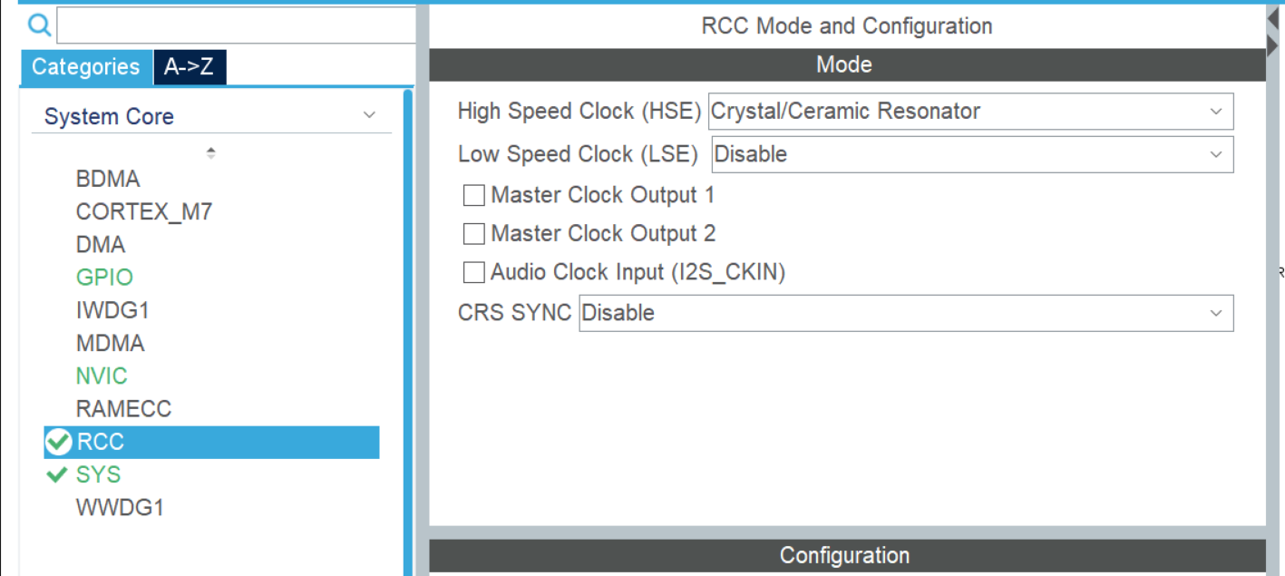Click the sort arrows icon under System Core

pos(210,152)
